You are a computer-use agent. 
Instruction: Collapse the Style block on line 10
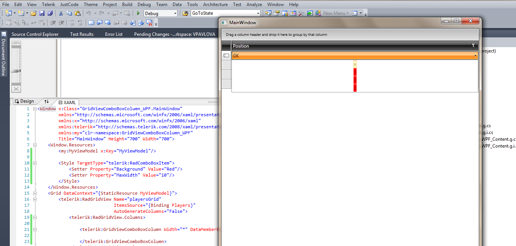coord(35,163)
